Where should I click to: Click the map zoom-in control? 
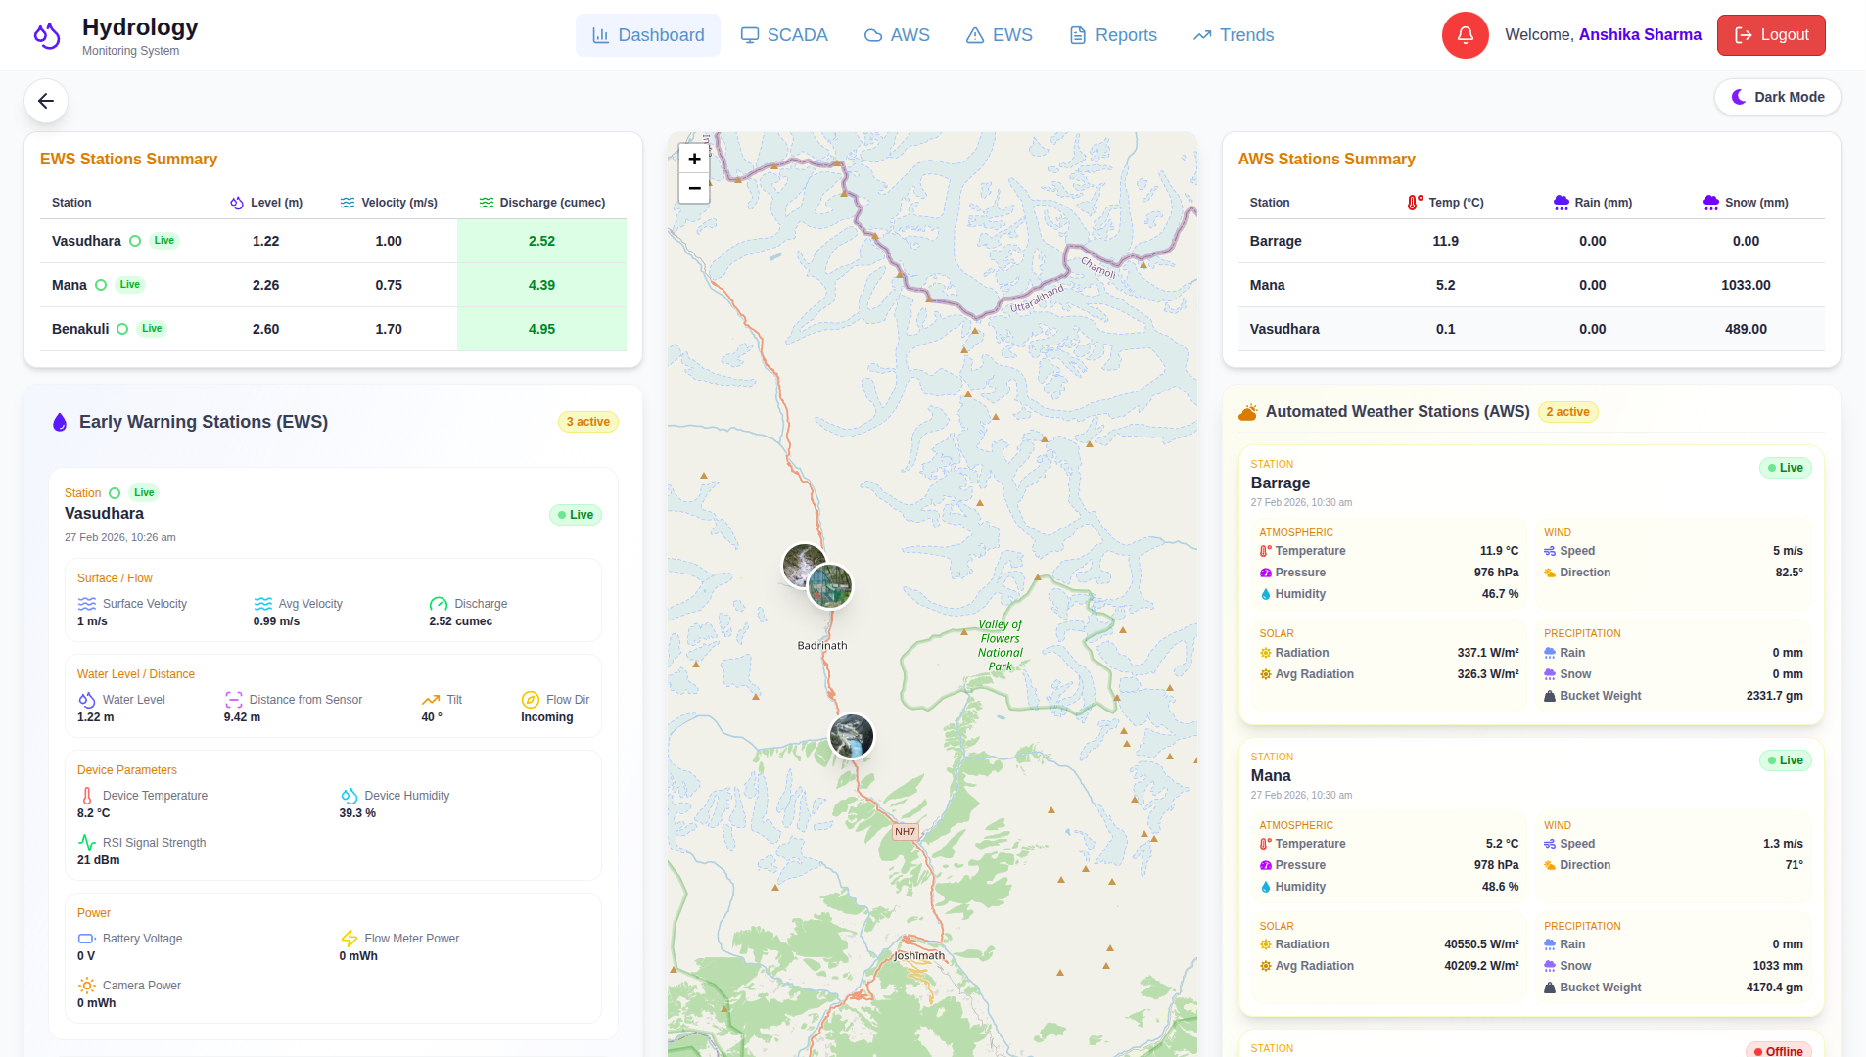[694, 158]
